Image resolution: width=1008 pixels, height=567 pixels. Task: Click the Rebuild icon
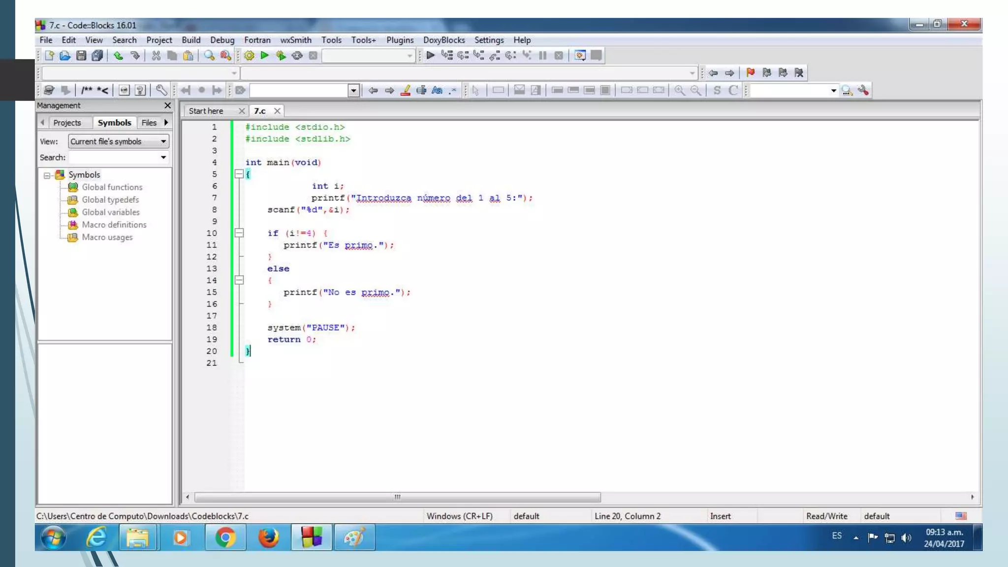[297, 56]
